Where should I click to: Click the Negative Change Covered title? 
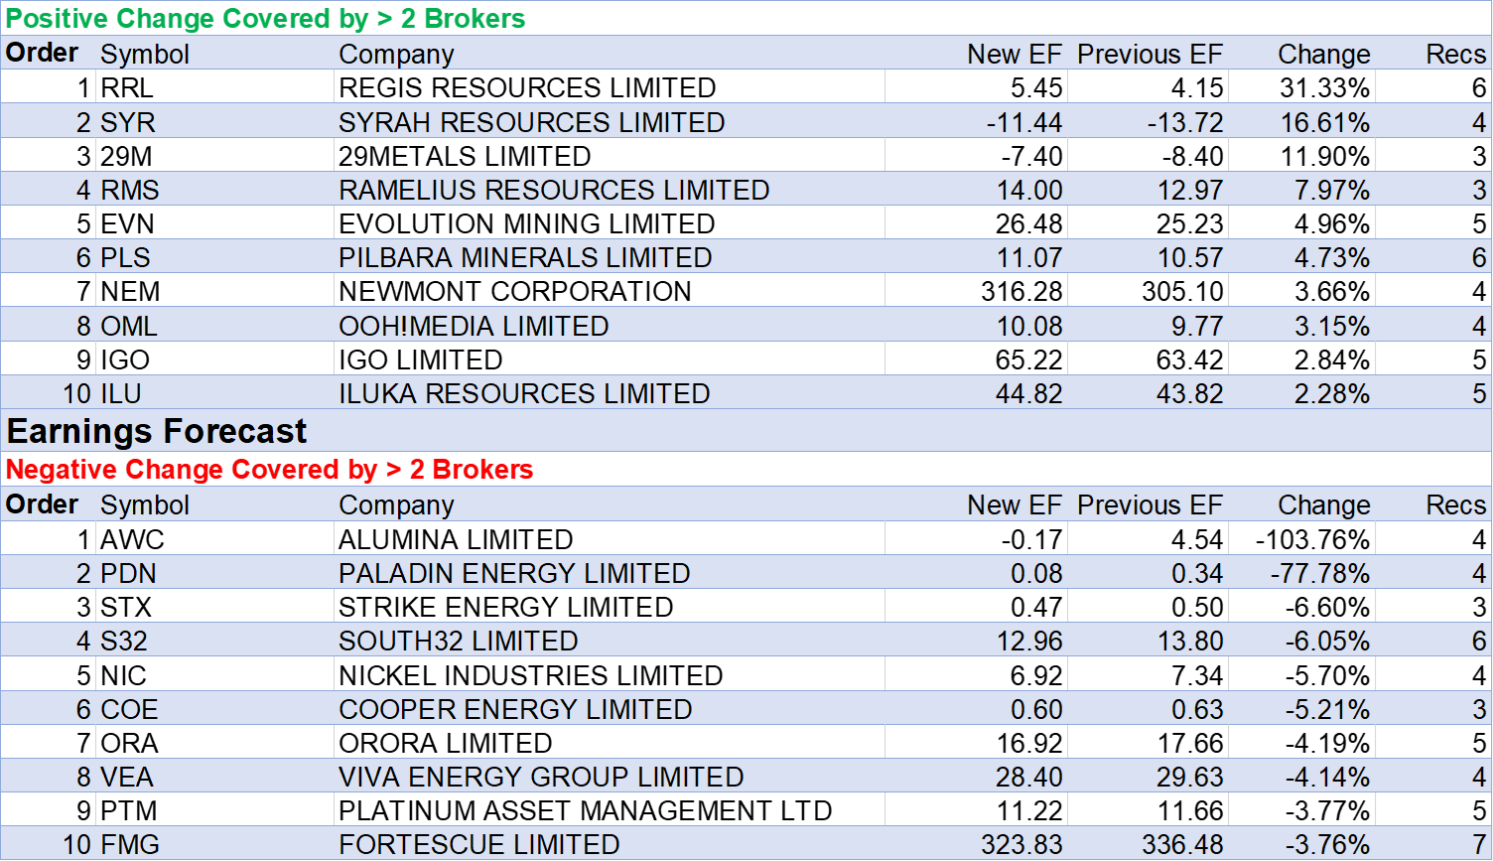click(x=270, y=469)
